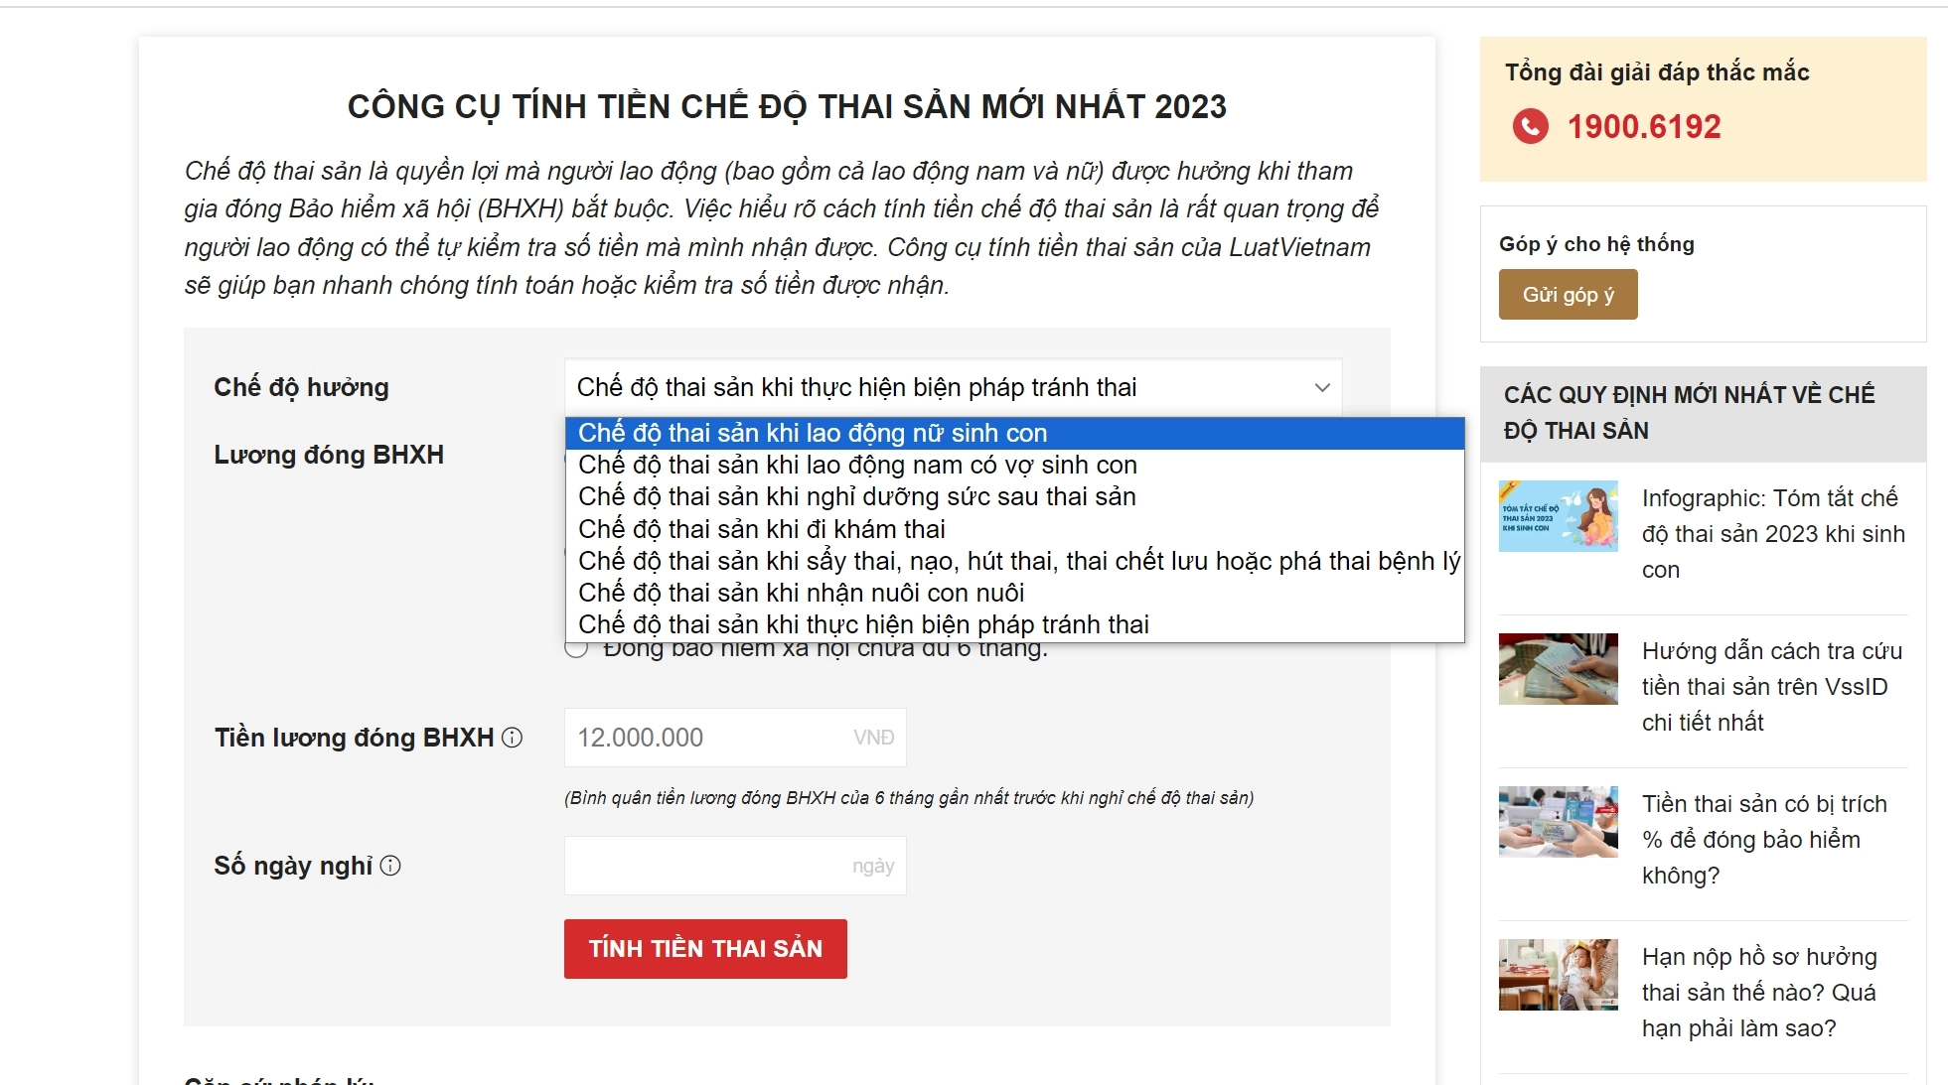Pick 'thực hiện biện pháp tránh thai' list option

(x=863, y=624)
